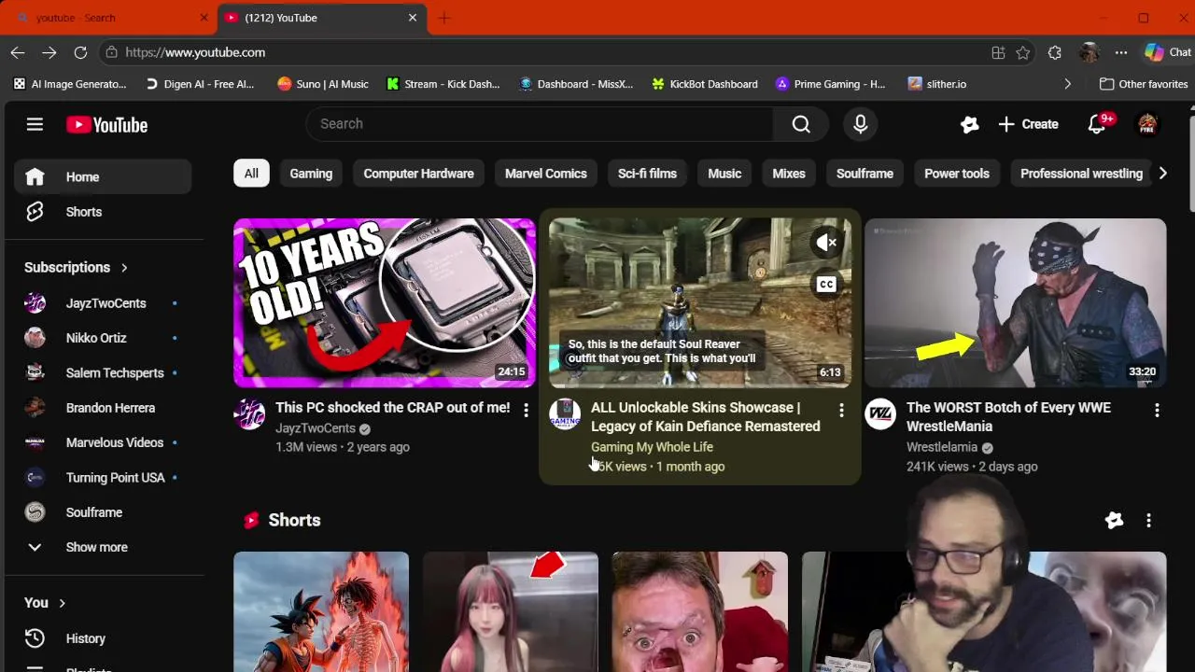The image size is (1195, 672).
Task: Select the Mixes filter chip
Action: coord(789,174)
